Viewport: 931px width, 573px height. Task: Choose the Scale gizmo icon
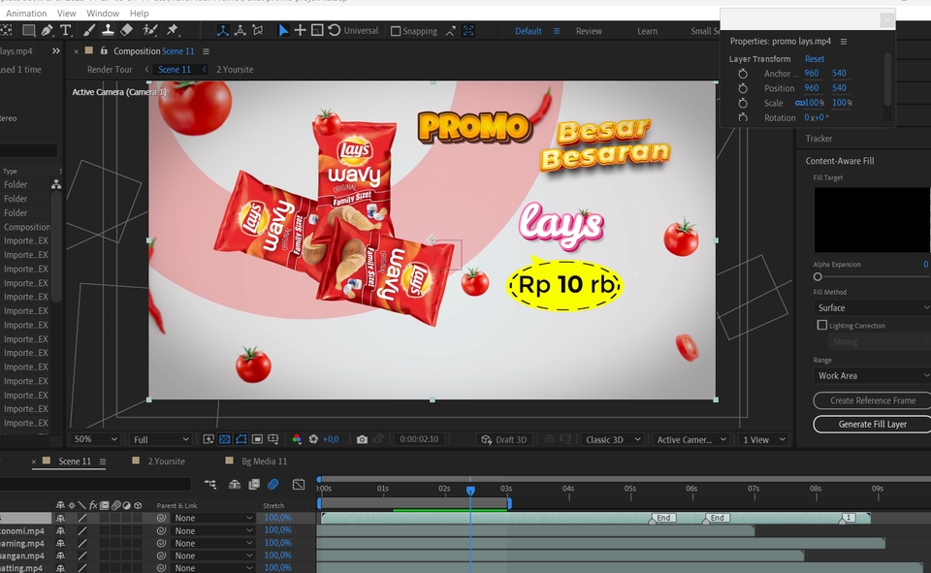(317, 30)
